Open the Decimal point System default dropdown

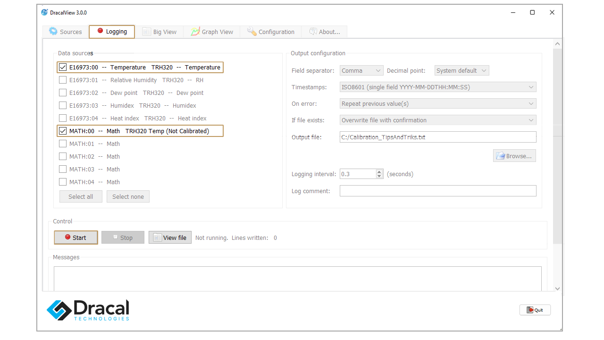click(461, 70)
